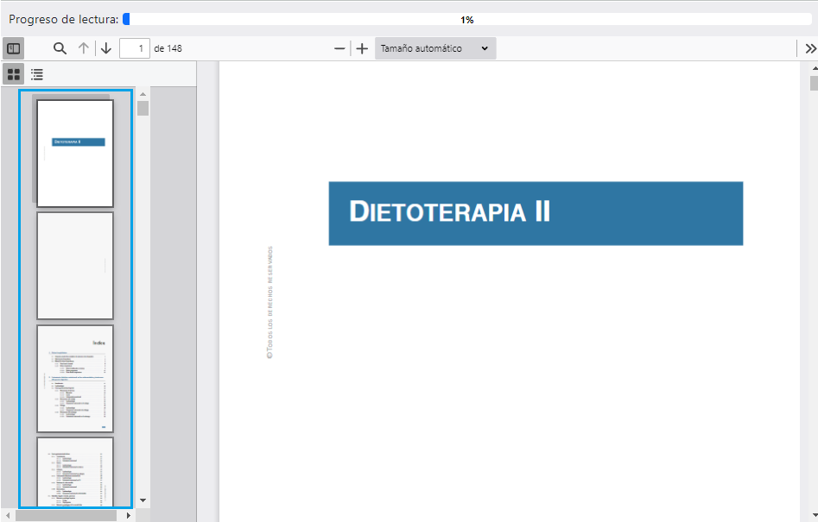
Task: Open the Índice page thumbnail
Action: (75, 378)
